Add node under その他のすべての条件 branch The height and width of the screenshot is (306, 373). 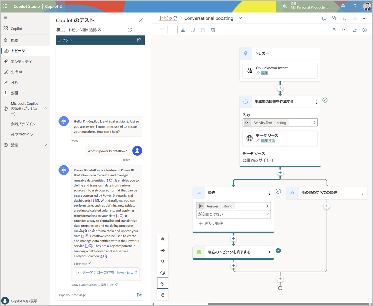point(327,206)
